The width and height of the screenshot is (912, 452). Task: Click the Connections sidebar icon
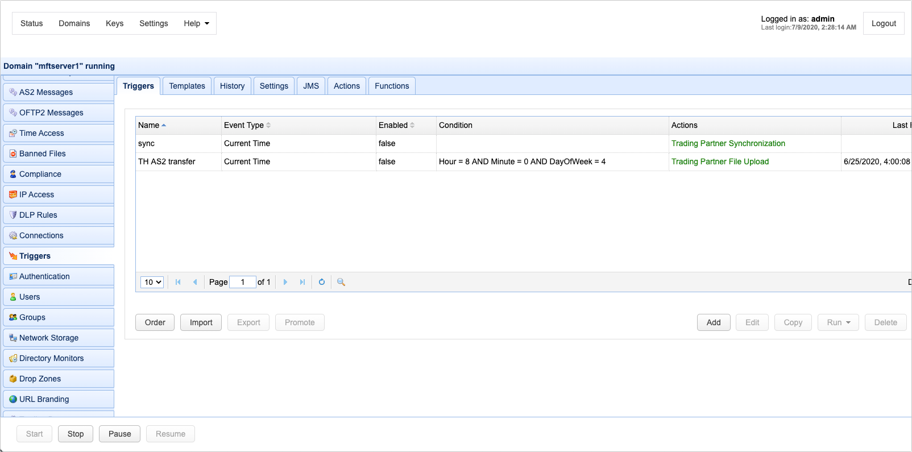(x=13, y=235)
